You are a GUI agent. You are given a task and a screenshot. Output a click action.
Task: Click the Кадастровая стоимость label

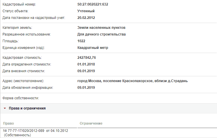coord(22,58)
